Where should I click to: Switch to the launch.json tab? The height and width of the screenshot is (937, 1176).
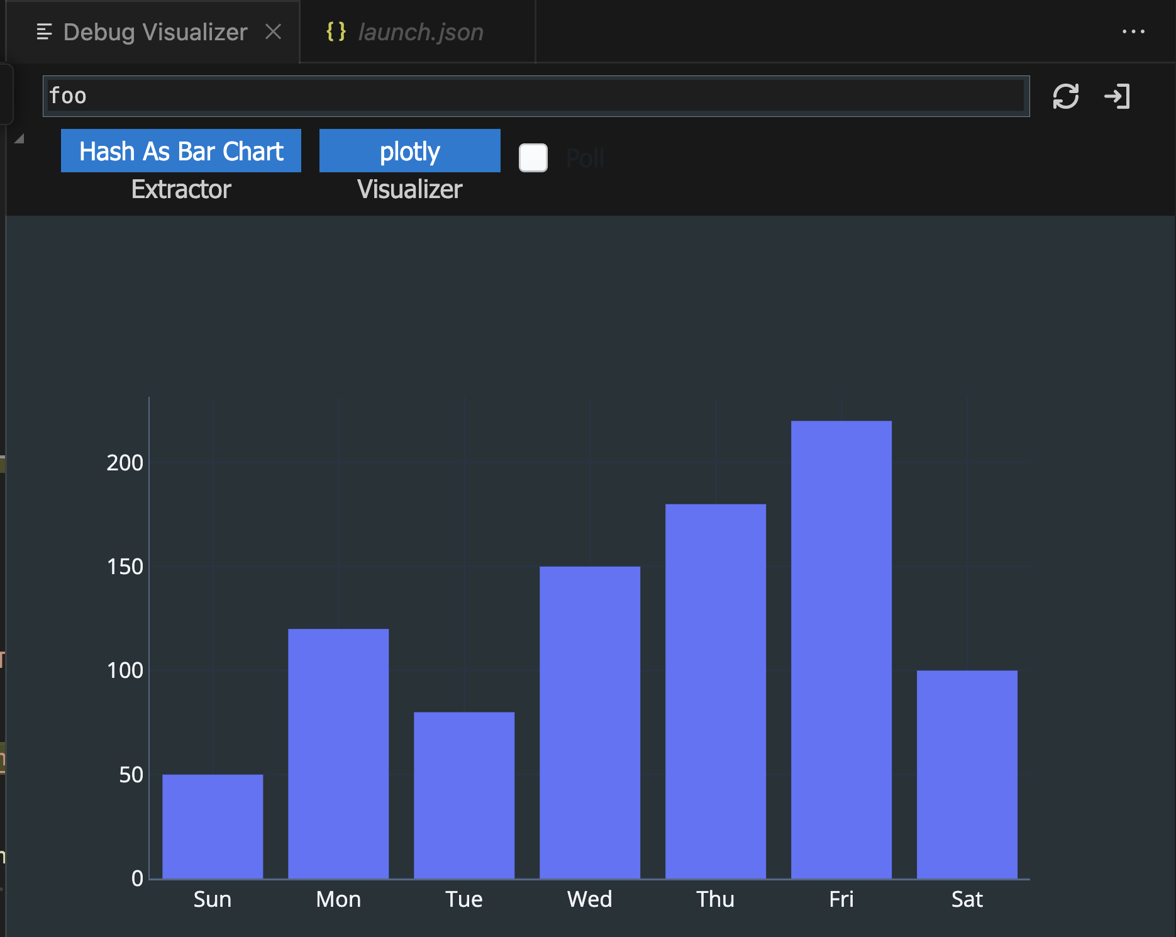420,32
